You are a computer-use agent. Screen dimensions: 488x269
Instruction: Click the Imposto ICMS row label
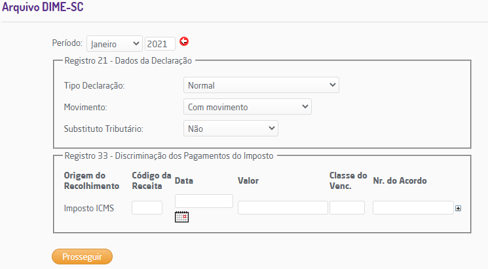(x=89, y=209)
